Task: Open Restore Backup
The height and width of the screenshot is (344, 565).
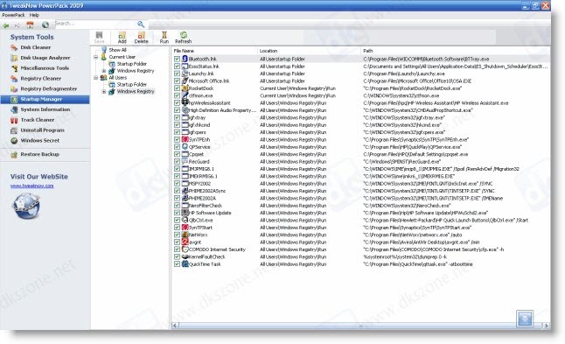Action: 39,154
